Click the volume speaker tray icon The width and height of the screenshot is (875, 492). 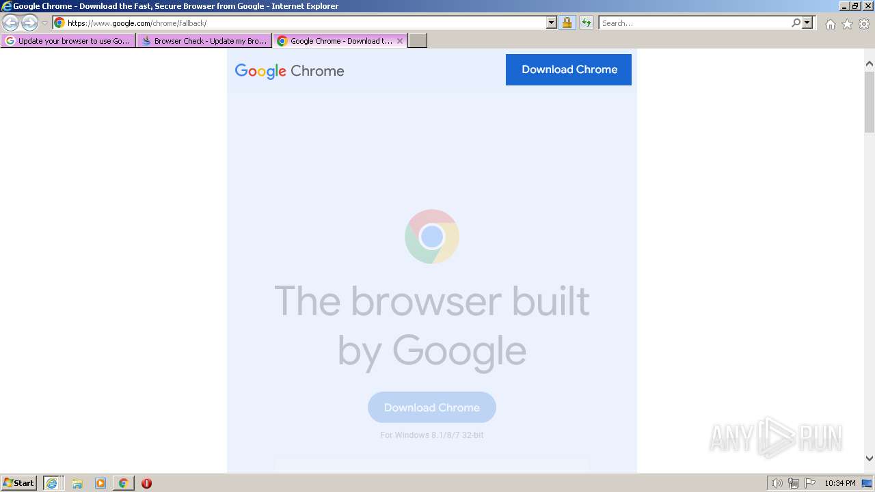pyautogui.click(x=777, y=483)
